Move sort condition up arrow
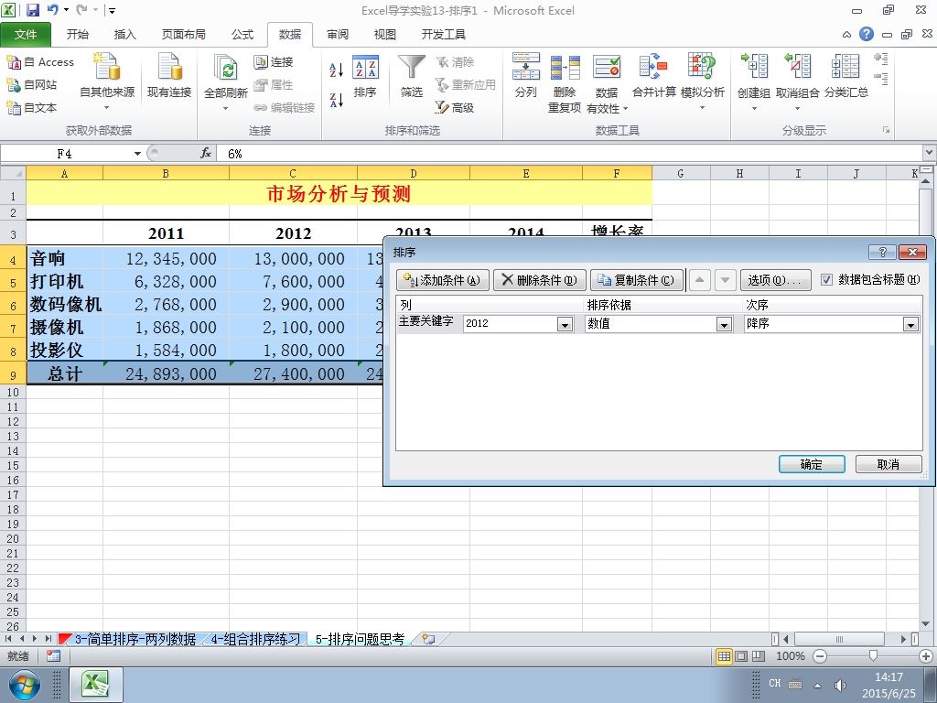This screenshot has width=937, height=703. point(700,280)
